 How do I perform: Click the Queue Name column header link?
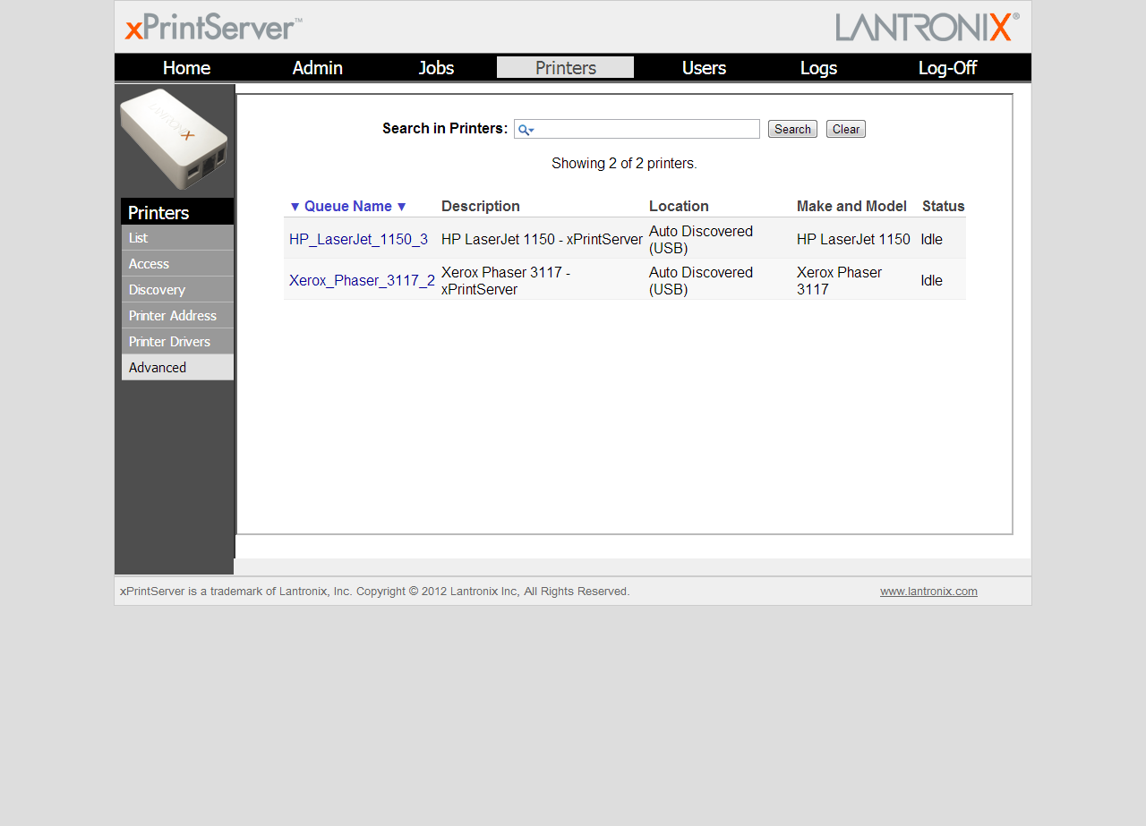[x=348, y=207]
